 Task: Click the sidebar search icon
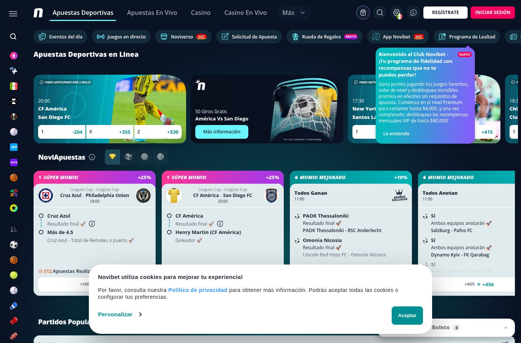click(x=13, y=37)
